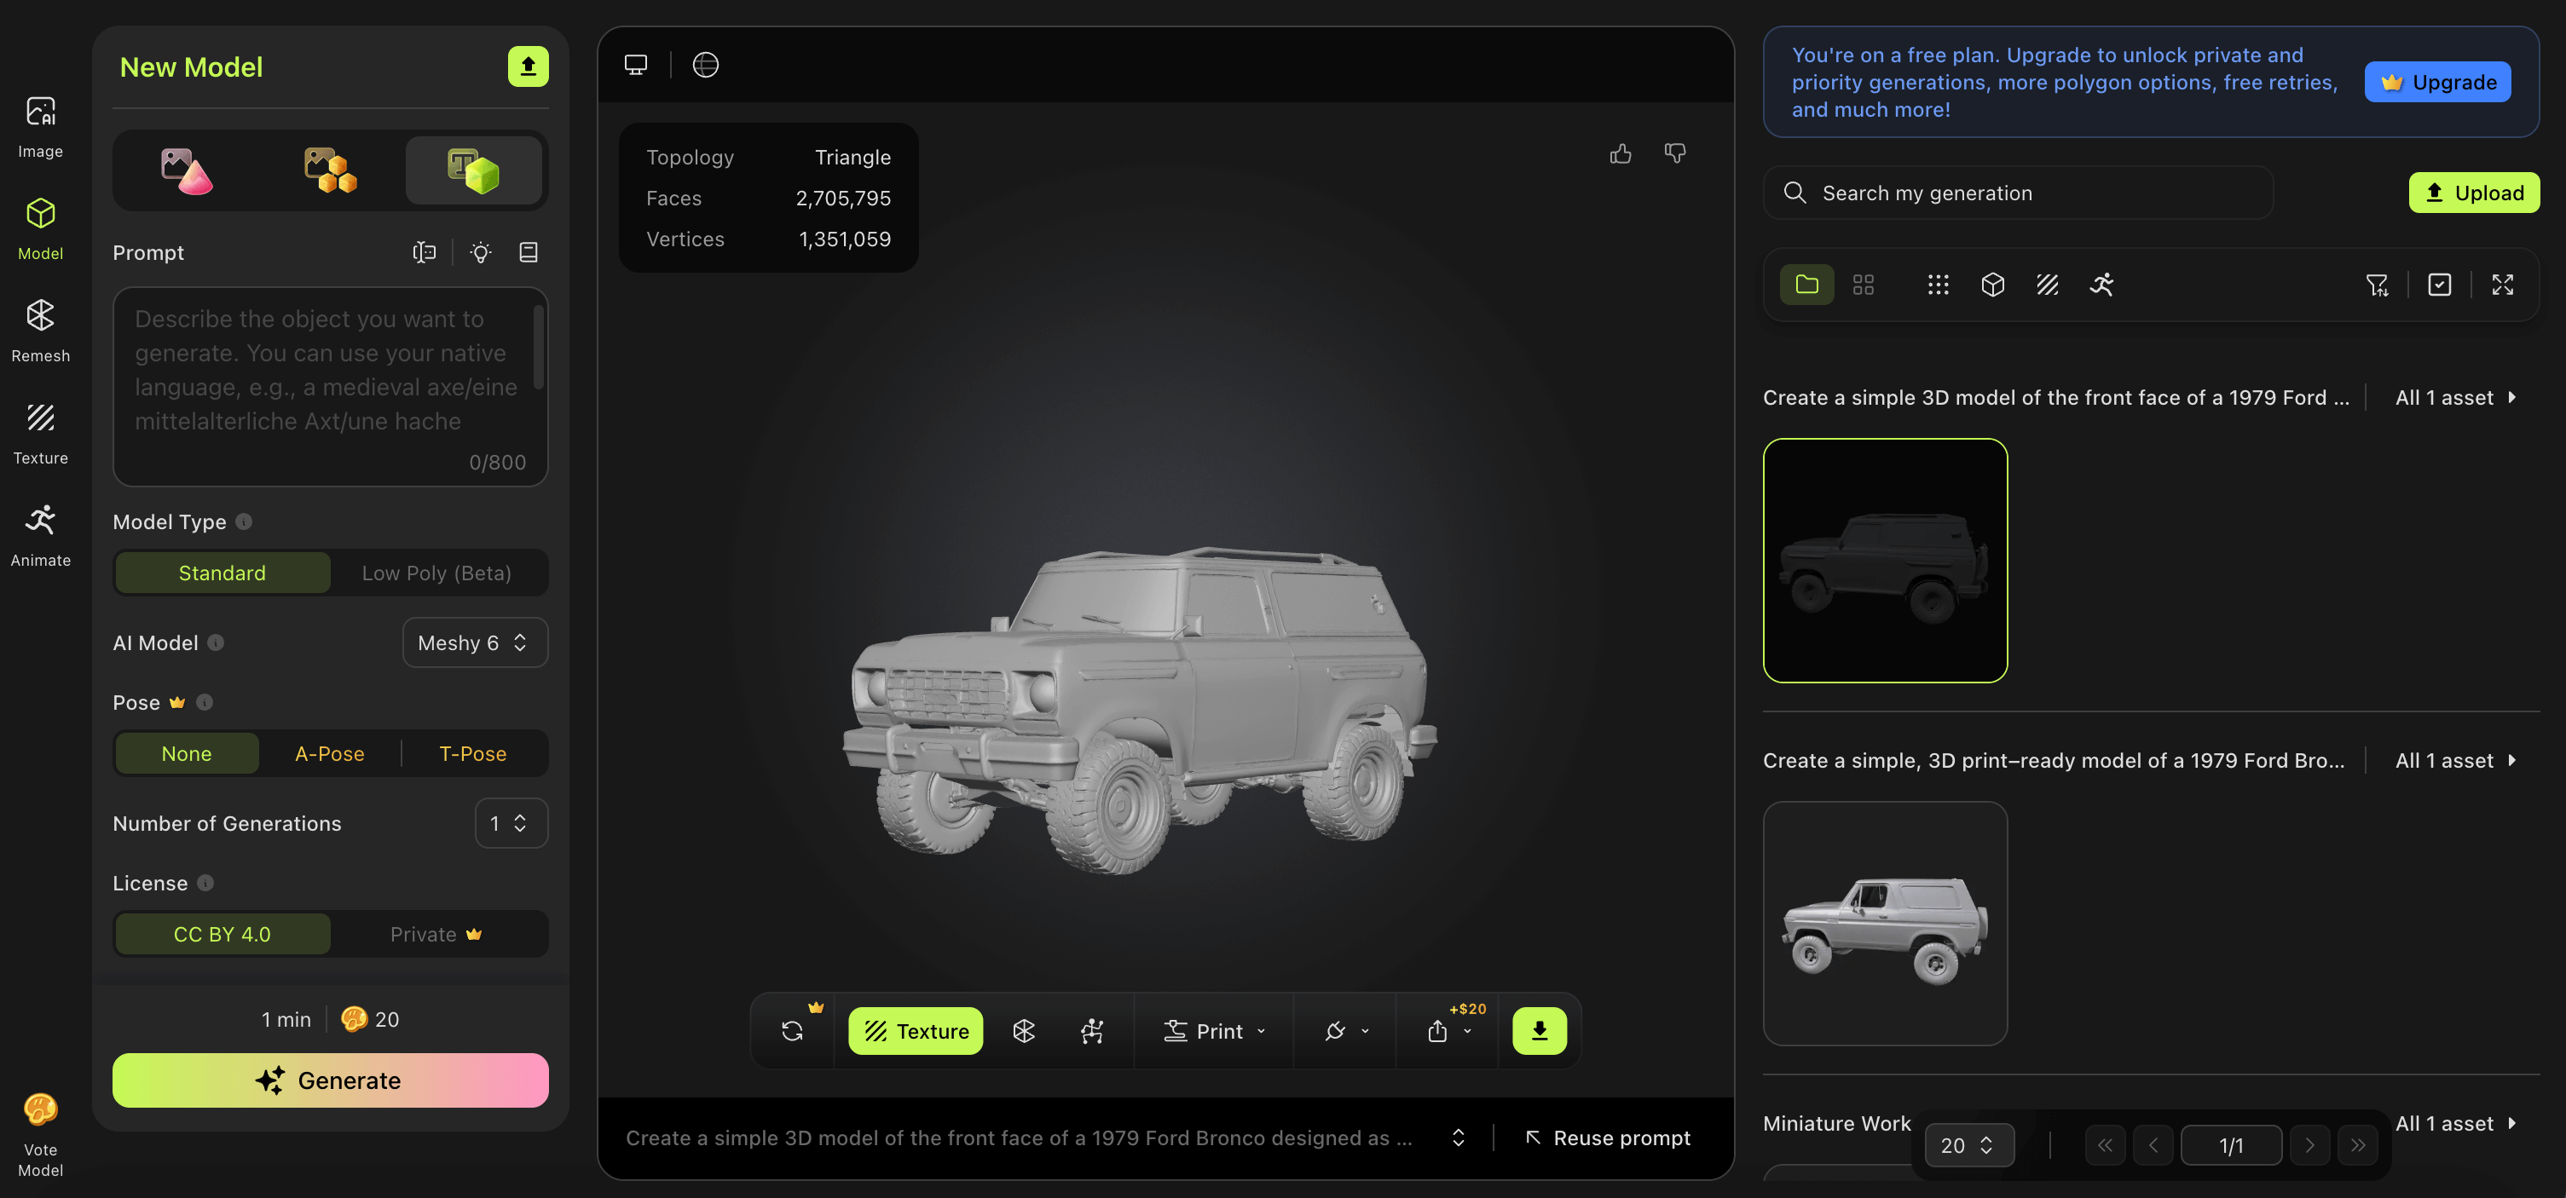Image resolution: width=2566 pixels, height=1198 pixels.
Task: Click the remesh icon in bottom toolbar
Action: [1024, 1031]
